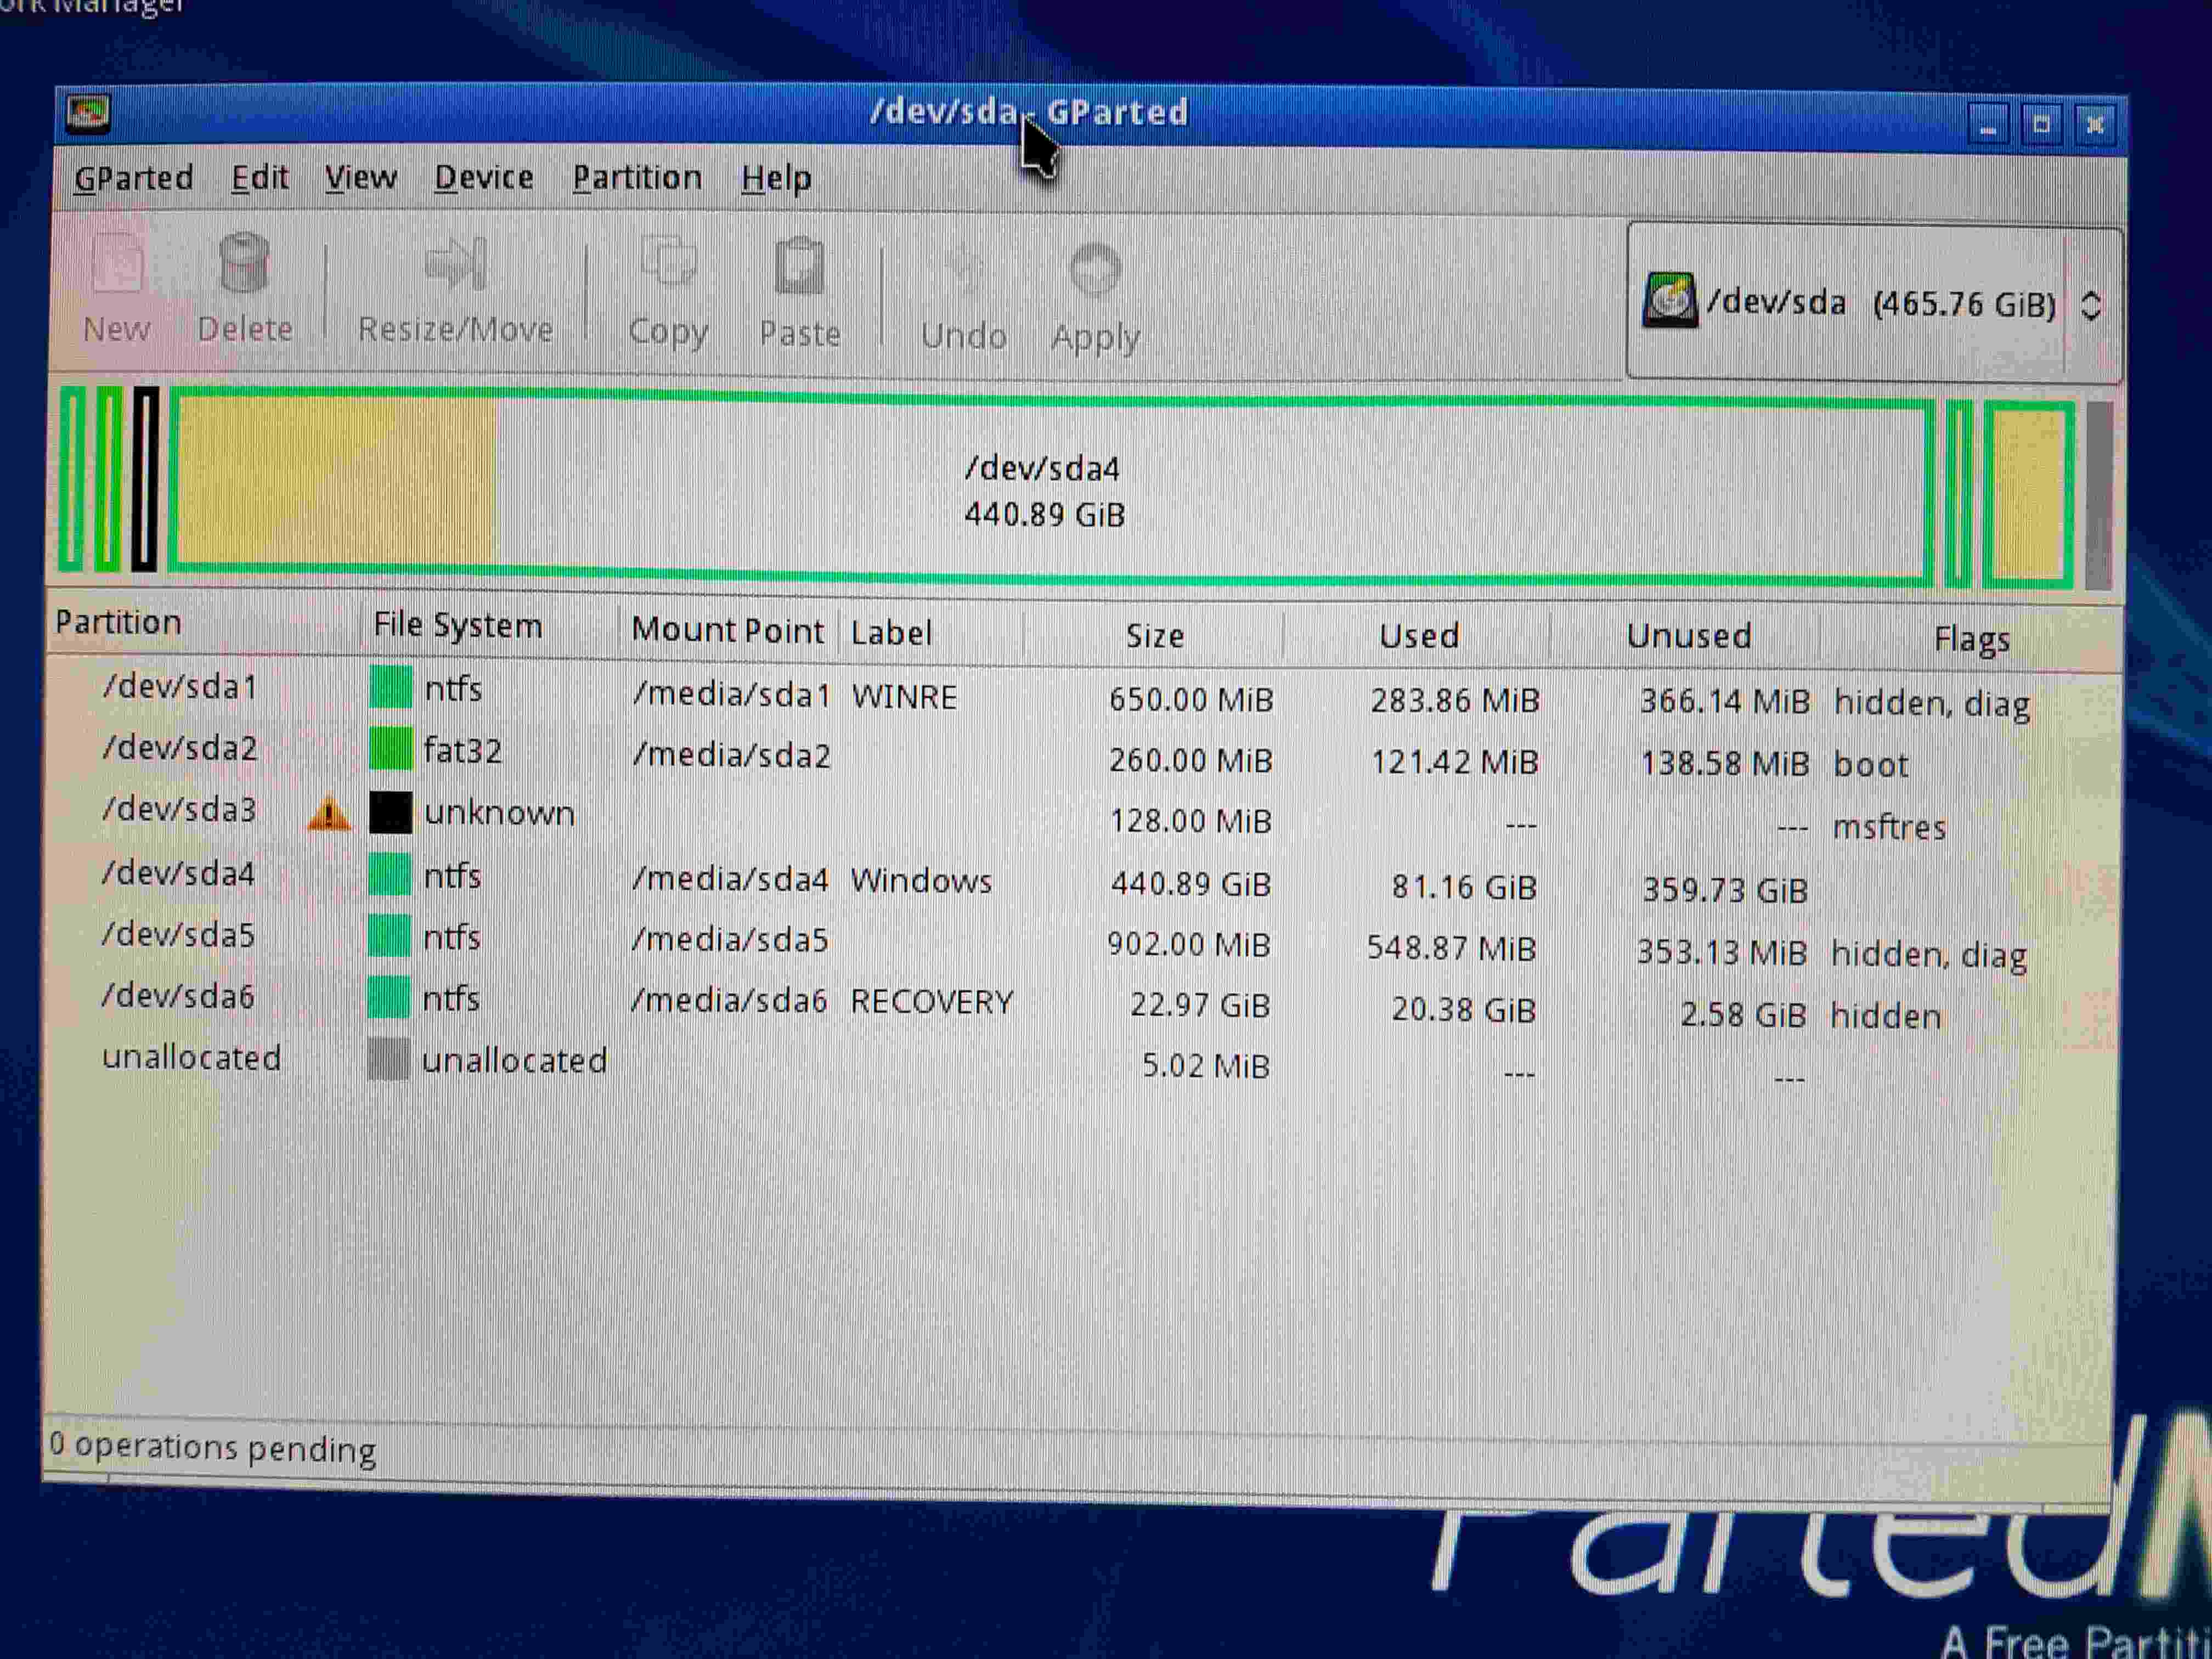The width and height of the screenshot is (2212, 1659).
Task: Open the GParted menu
Action: pyautogui.click(x=134, y=178)
